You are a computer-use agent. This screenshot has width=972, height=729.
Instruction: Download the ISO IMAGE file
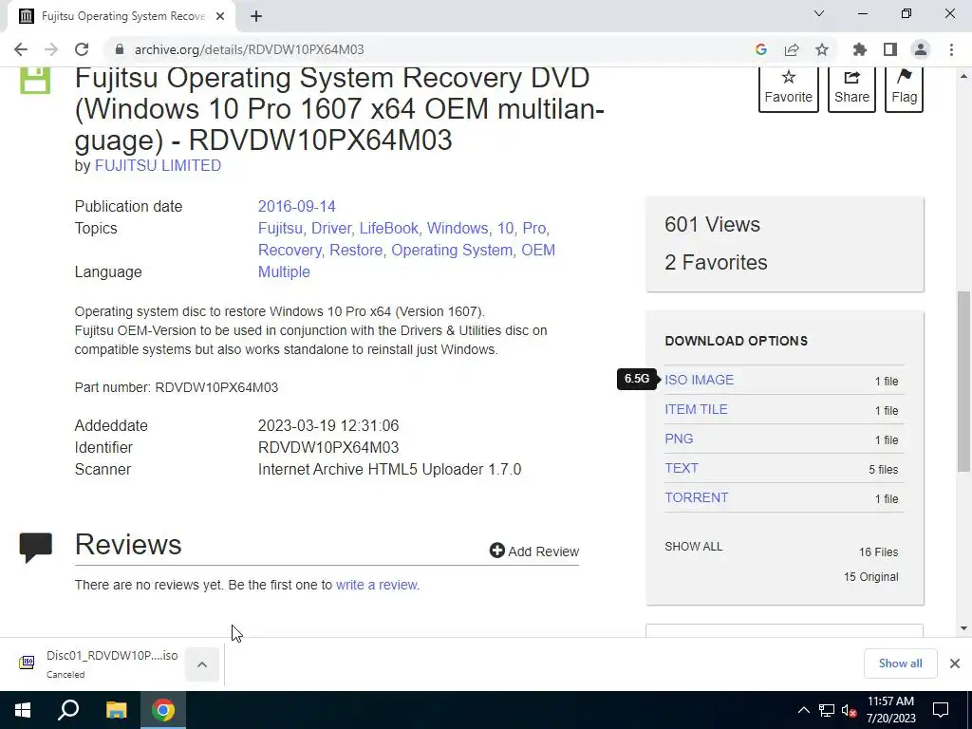699,380
